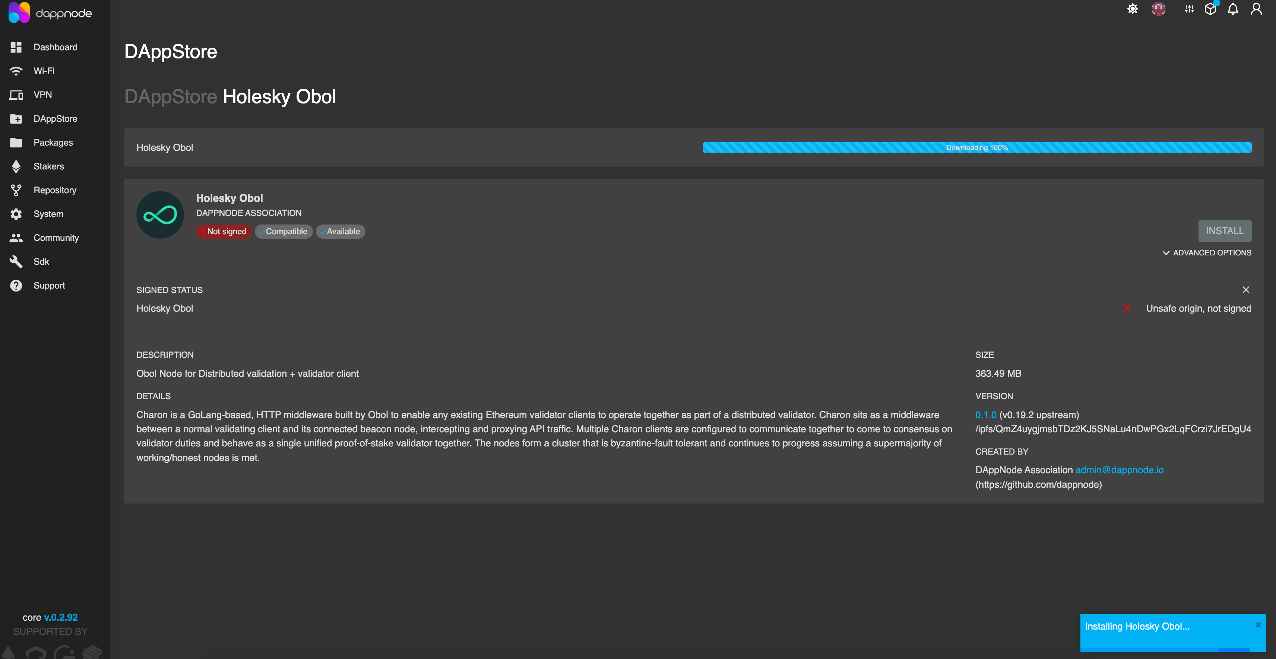Open the package cube icon in top bar
The width and height of the screenshot is (1276, 659).
[1210, 9]
